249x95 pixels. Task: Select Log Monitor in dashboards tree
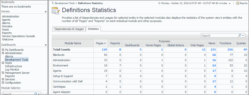pyautogui.click(x=12, y=69)
